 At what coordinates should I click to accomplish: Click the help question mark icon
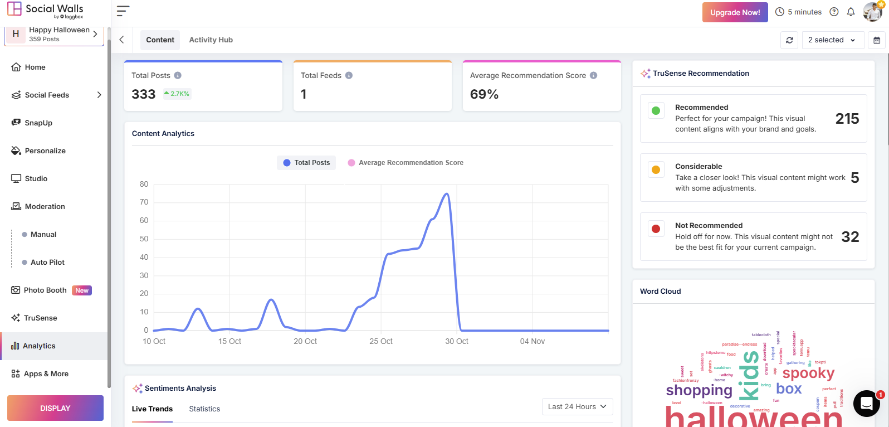point(834,12)
